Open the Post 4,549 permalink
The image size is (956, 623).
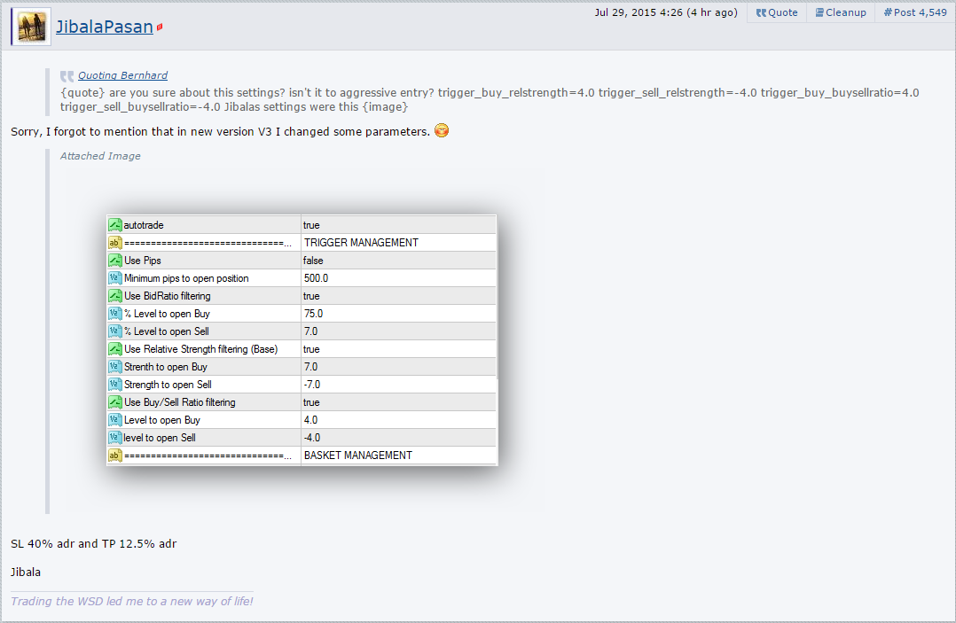tap(915, 12)
